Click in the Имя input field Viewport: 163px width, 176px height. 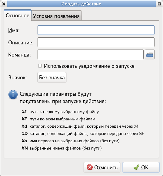pos(96,30)
